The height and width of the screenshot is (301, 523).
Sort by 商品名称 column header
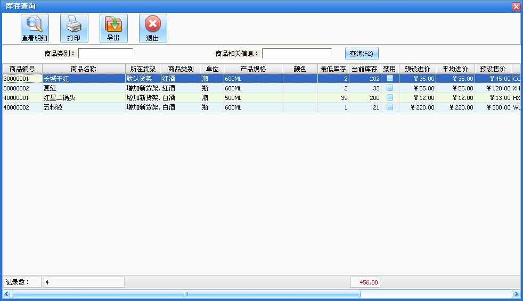[x=84, y=69]
